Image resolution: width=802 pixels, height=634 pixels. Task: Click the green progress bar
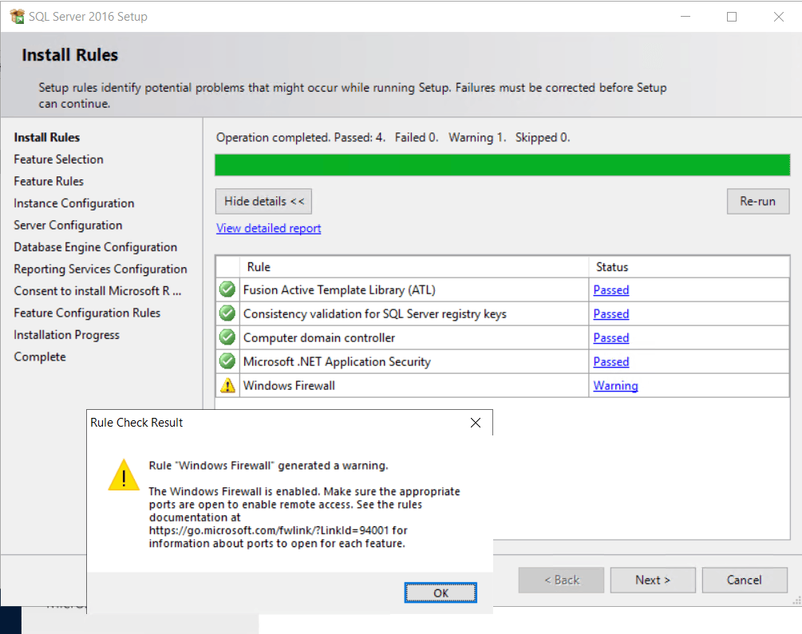click(x=502, y=164)
